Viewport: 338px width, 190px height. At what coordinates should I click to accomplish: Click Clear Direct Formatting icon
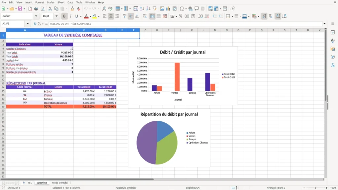pyautogui.click(x=79, y=9)
